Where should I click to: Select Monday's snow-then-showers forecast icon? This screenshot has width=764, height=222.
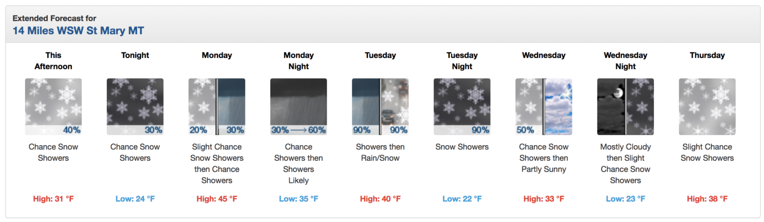tap(217, 106)
